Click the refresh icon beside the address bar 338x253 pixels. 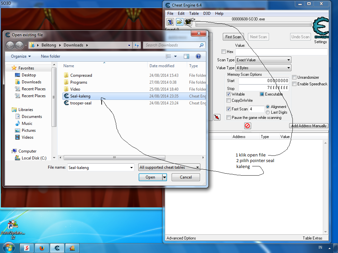tap(137, 45)
